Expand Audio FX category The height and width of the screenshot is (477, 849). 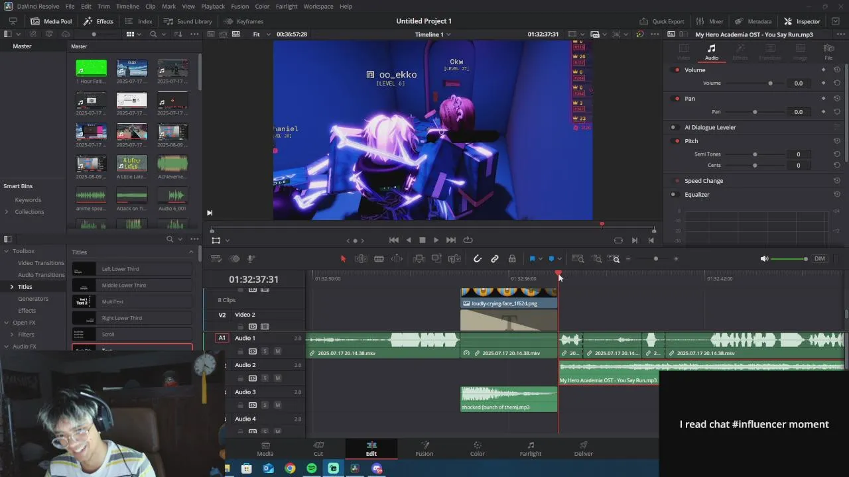click(x=7, y=346)
